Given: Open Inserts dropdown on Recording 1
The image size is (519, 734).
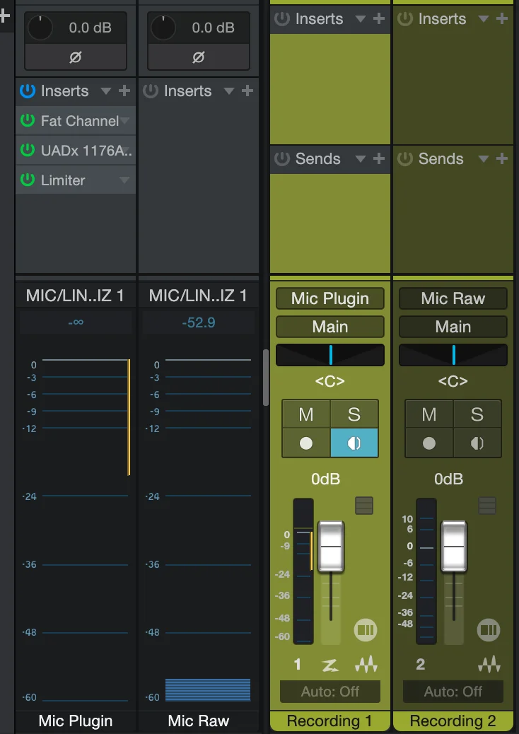Looking at the screenshot, I should tap(361, 19).
